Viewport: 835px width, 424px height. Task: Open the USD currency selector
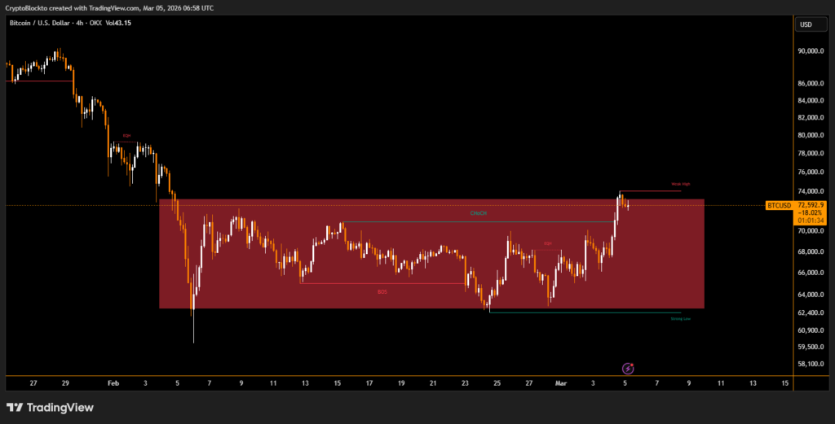[806, 24]
